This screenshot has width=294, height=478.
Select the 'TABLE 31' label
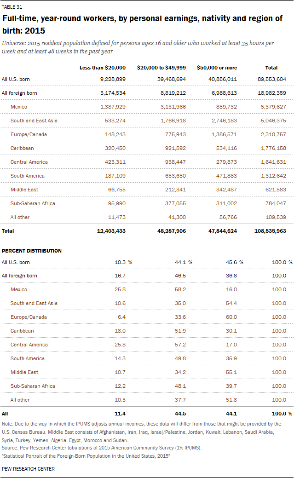click(12, 7)
